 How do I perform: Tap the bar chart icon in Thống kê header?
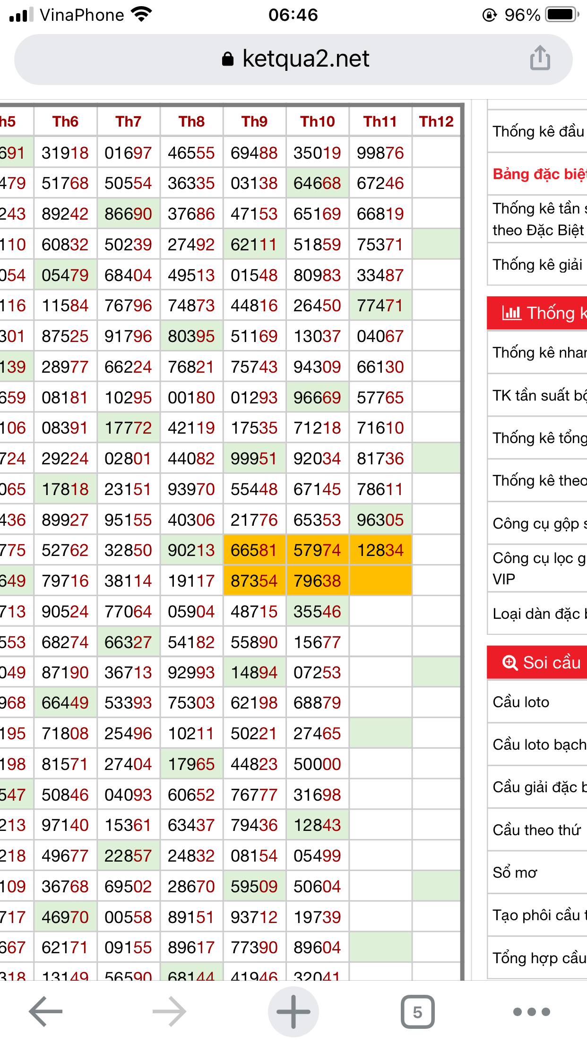click(511, 313)
